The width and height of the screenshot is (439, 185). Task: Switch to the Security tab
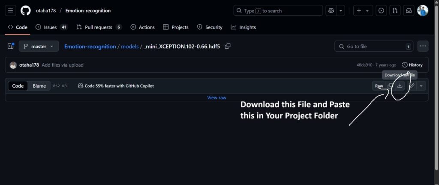click(209, 27)
